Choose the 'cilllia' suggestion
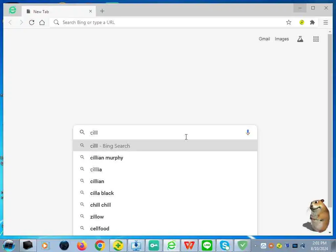The image size is (336, 252). [x=165, y=169]
